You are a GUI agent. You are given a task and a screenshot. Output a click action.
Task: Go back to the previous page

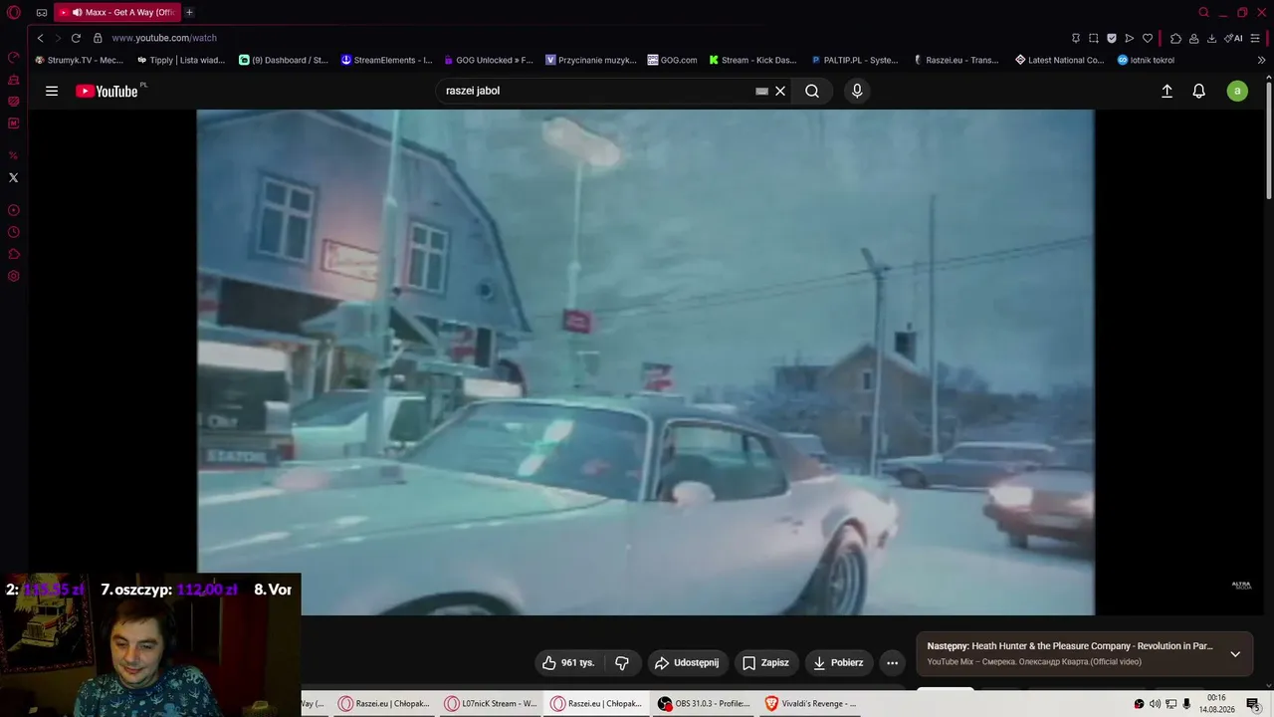[40, 38]
